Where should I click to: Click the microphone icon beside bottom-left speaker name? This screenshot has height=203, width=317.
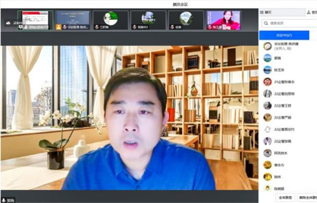[4, 199]
